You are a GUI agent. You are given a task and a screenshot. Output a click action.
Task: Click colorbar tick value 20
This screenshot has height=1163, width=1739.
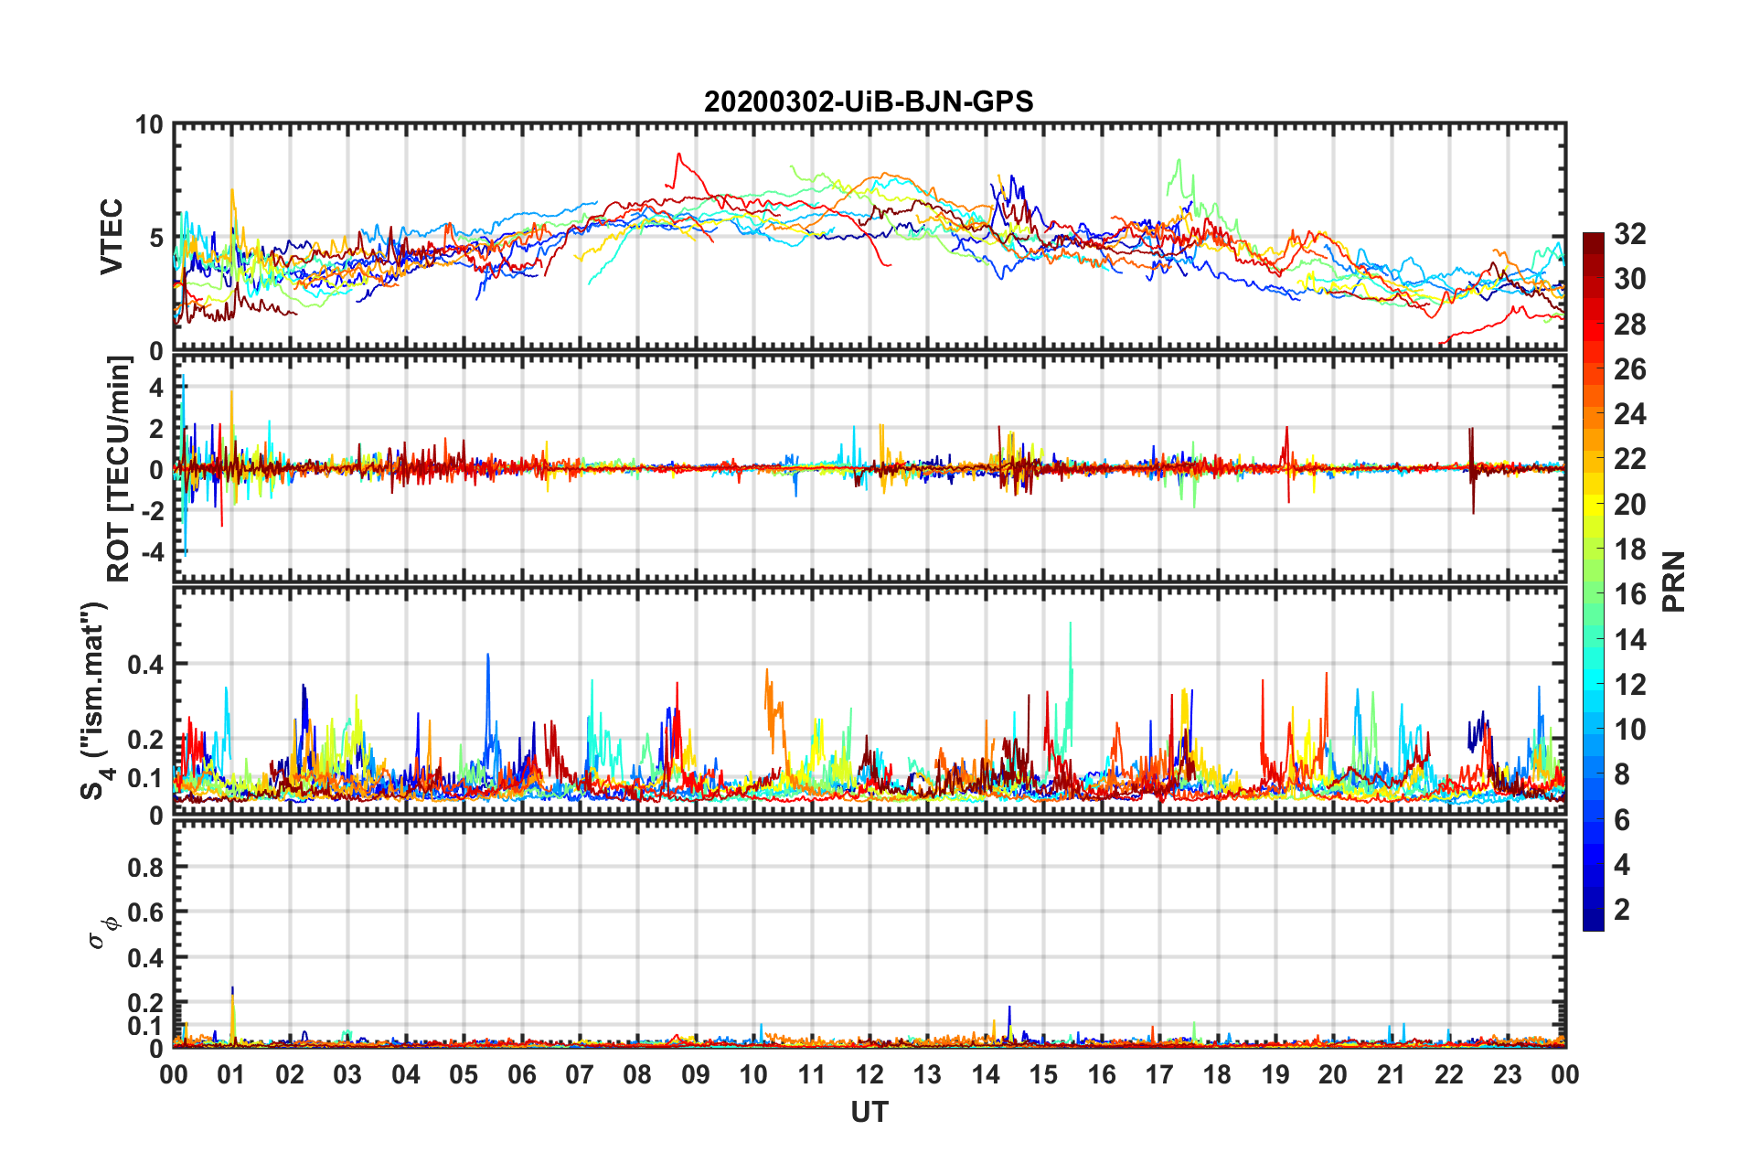[x=1629, y=505]
